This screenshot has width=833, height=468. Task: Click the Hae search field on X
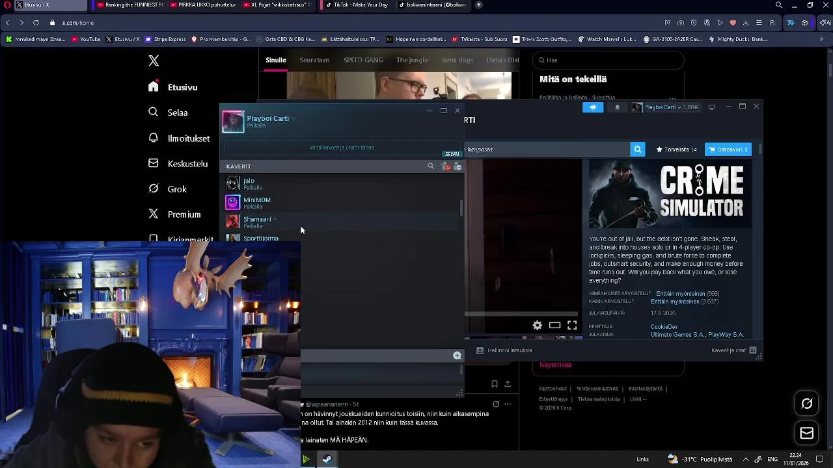coord(608,60)
